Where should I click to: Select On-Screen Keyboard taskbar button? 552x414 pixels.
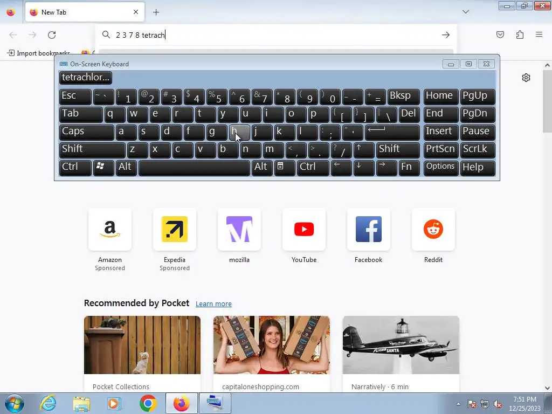[x=215, y=403]
